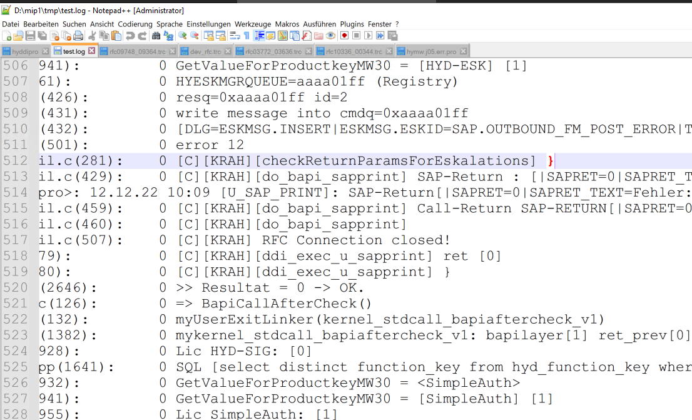Switch to the rfc03772_03636.trc tab
The height and width of the screenshot is (420, 692).
[273, 52]
